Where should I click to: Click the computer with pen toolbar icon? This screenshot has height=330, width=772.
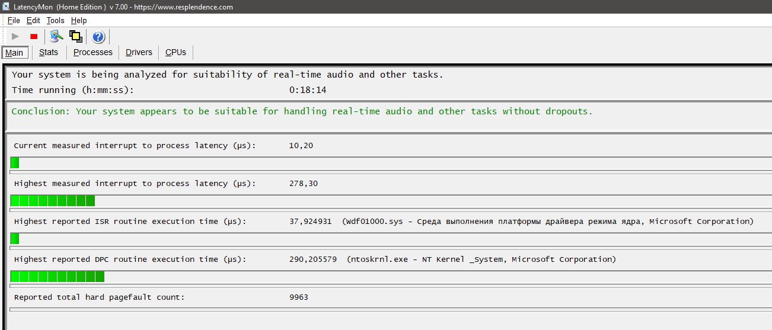pyautogui.click(x=56, y=37)
